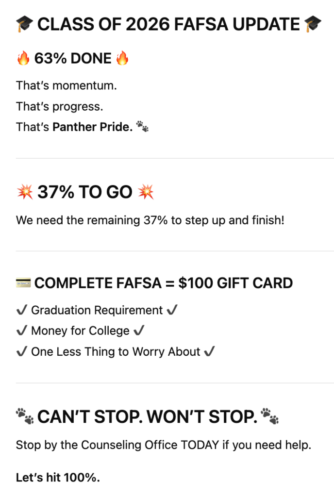The width and height of the screenshot is (334, 497).
Task: Select the explosion emoji after 37% TO GO
Action: click(146, 193)
